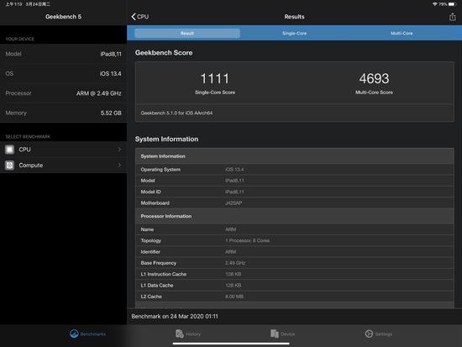Switch to the Single-Core tab
The height and width of the screenshot is (347, 462).
[294, 34]
